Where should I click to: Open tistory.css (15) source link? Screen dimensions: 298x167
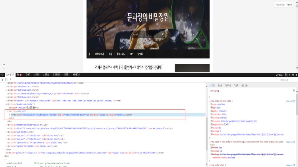click(x=291, y=142)
